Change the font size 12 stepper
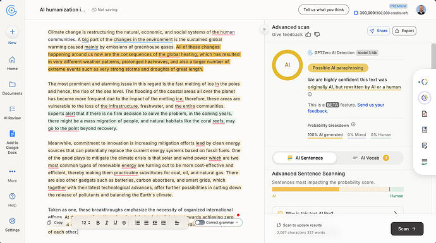This screenshot has height=243, width=436. [86, 223]
